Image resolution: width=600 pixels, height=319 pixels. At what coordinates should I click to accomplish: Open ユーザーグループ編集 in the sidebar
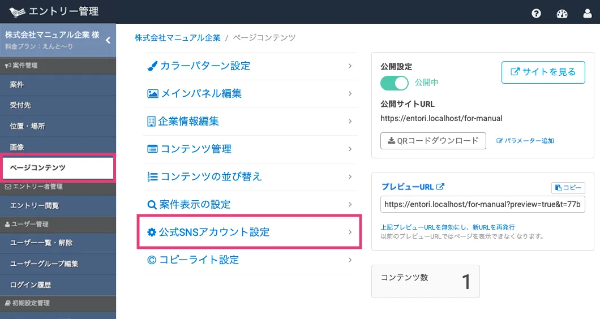pyautogui.click(x=58, y=264)
